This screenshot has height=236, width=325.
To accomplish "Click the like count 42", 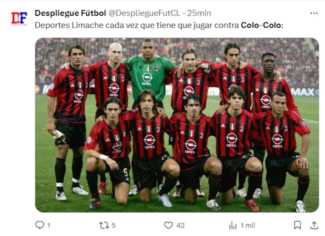I will [x=180, y=225].
